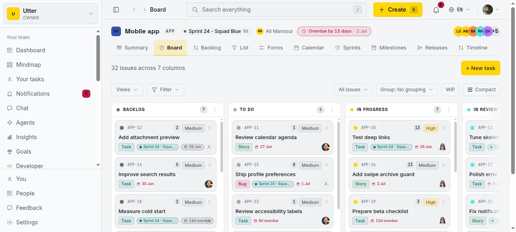Open card Measure cold start
Image resolution: width=516 pixels, height=232 pixels.
[x=142, y=211]
